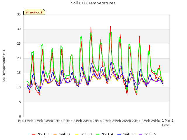Click the Feb 29 x-axis tick label
The height and width of the screenshot is (140, 187).
coord(150,121)
